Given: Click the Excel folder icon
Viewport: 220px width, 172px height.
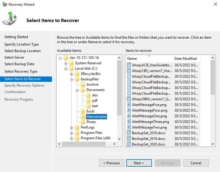Looking at the screenshot, I should point(83,111).
